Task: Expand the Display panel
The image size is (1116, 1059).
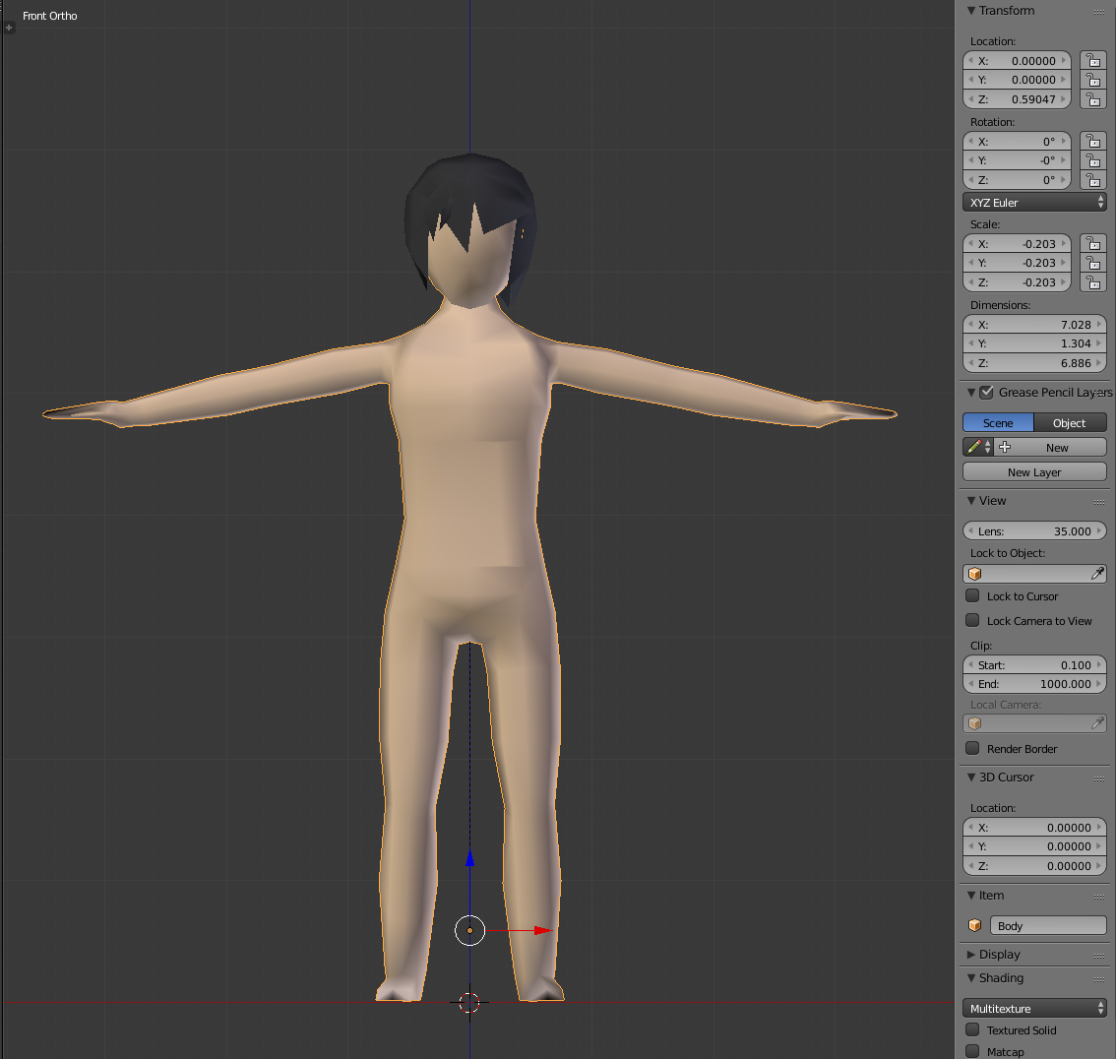Action: [x=999, y=955]
